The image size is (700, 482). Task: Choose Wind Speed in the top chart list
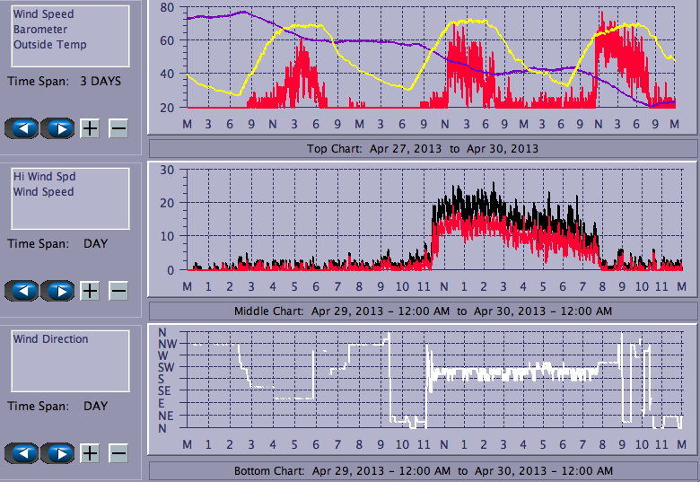(x=43, y=14)
